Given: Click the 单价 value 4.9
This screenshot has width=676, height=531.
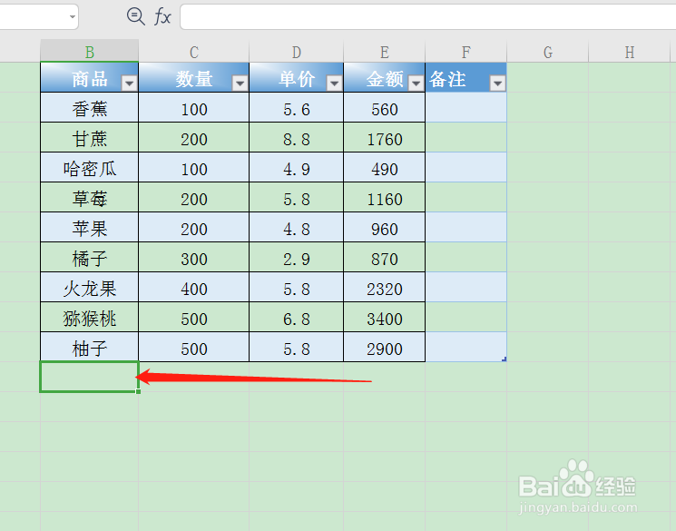Looking at the screenshot, I should pos(296,167).
